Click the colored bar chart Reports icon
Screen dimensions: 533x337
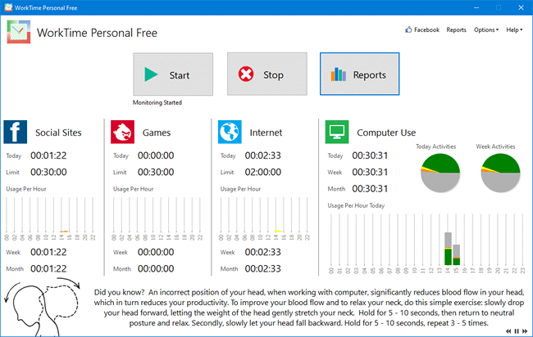tap(339, 74)
